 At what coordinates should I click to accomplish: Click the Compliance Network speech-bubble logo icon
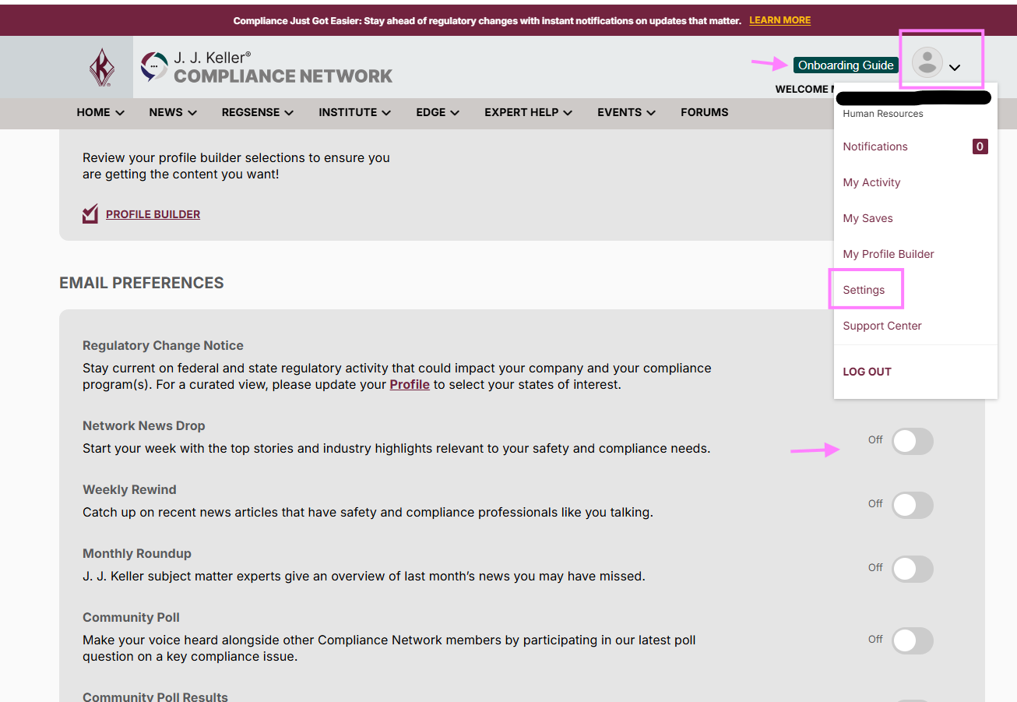tap(154, 66)
